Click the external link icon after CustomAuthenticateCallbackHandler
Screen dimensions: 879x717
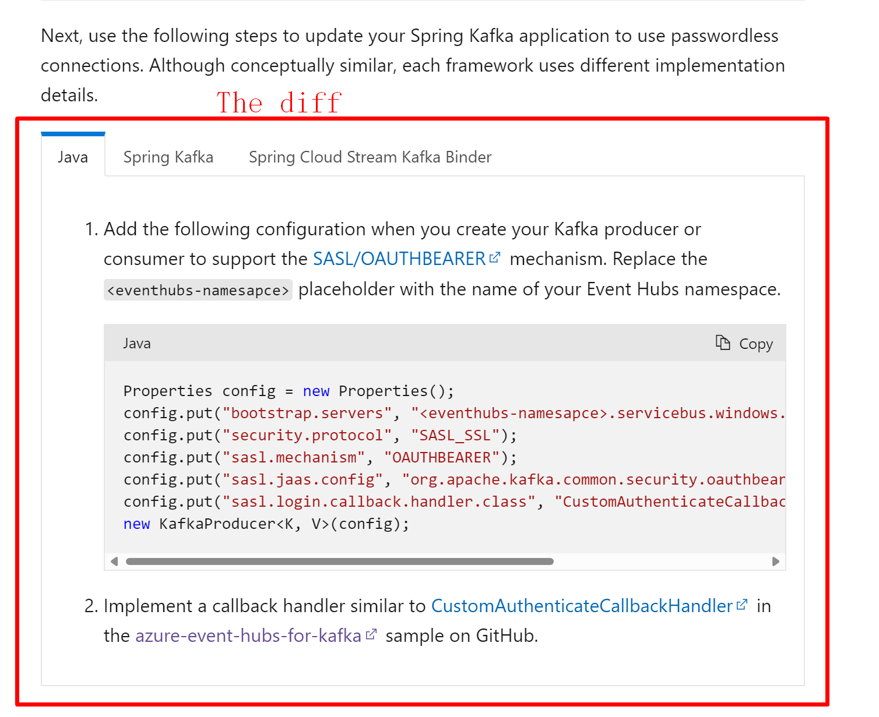(741, 603)
